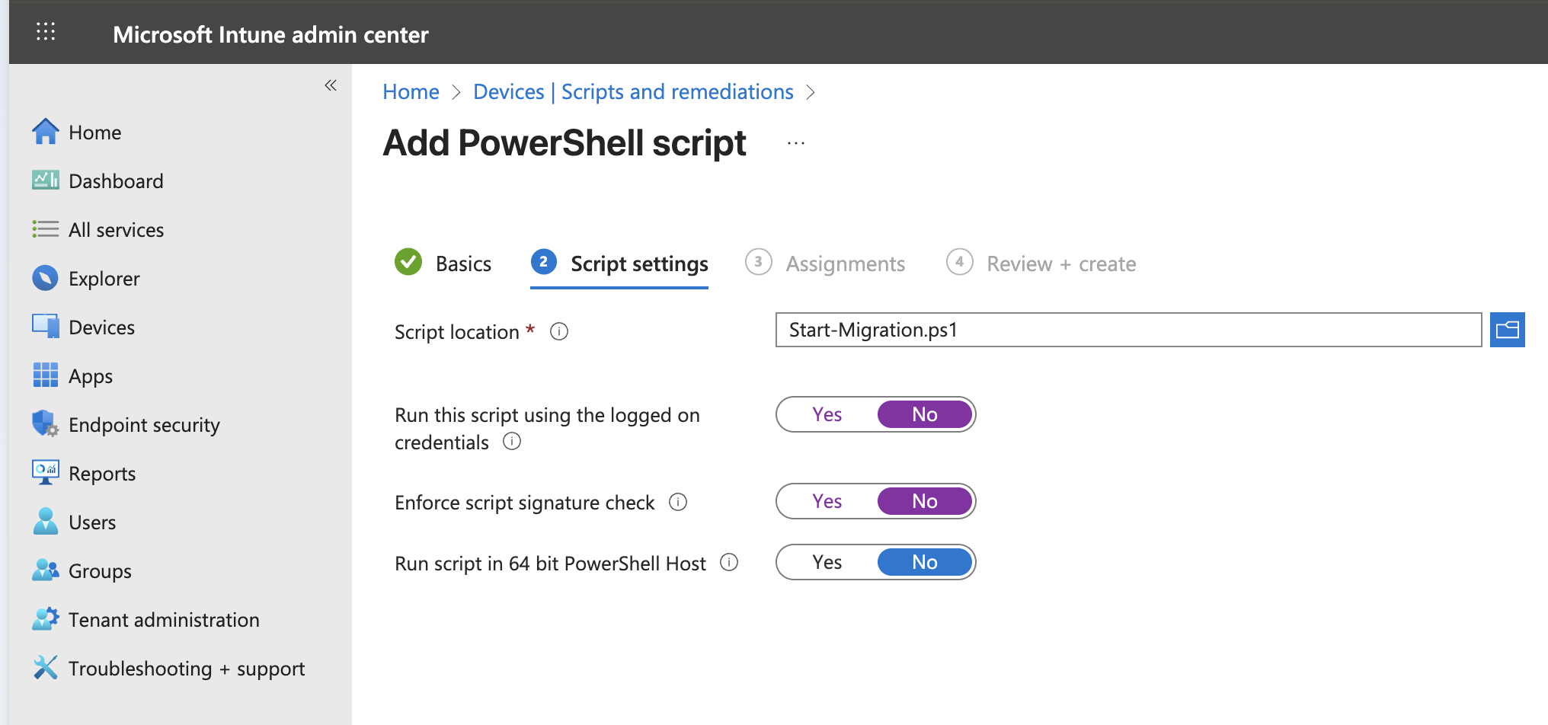This screenshot has height=725, width=1548.
Task: Go back to the Basics tab
Action: (462, 263)
